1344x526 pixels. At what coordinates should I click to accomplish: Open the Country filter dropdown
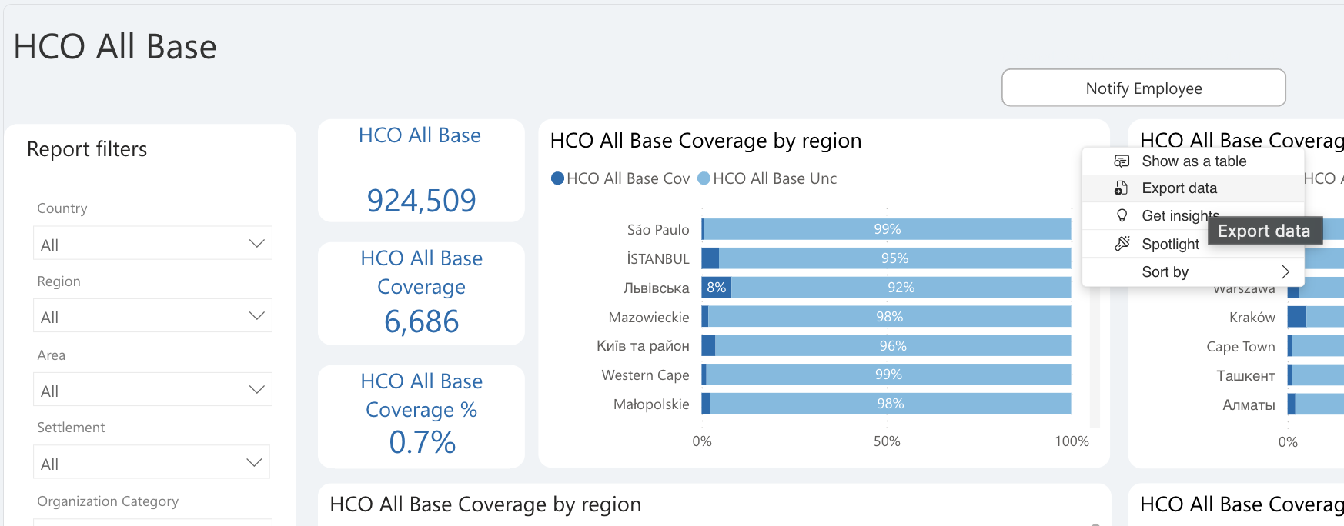coord(152,243)
